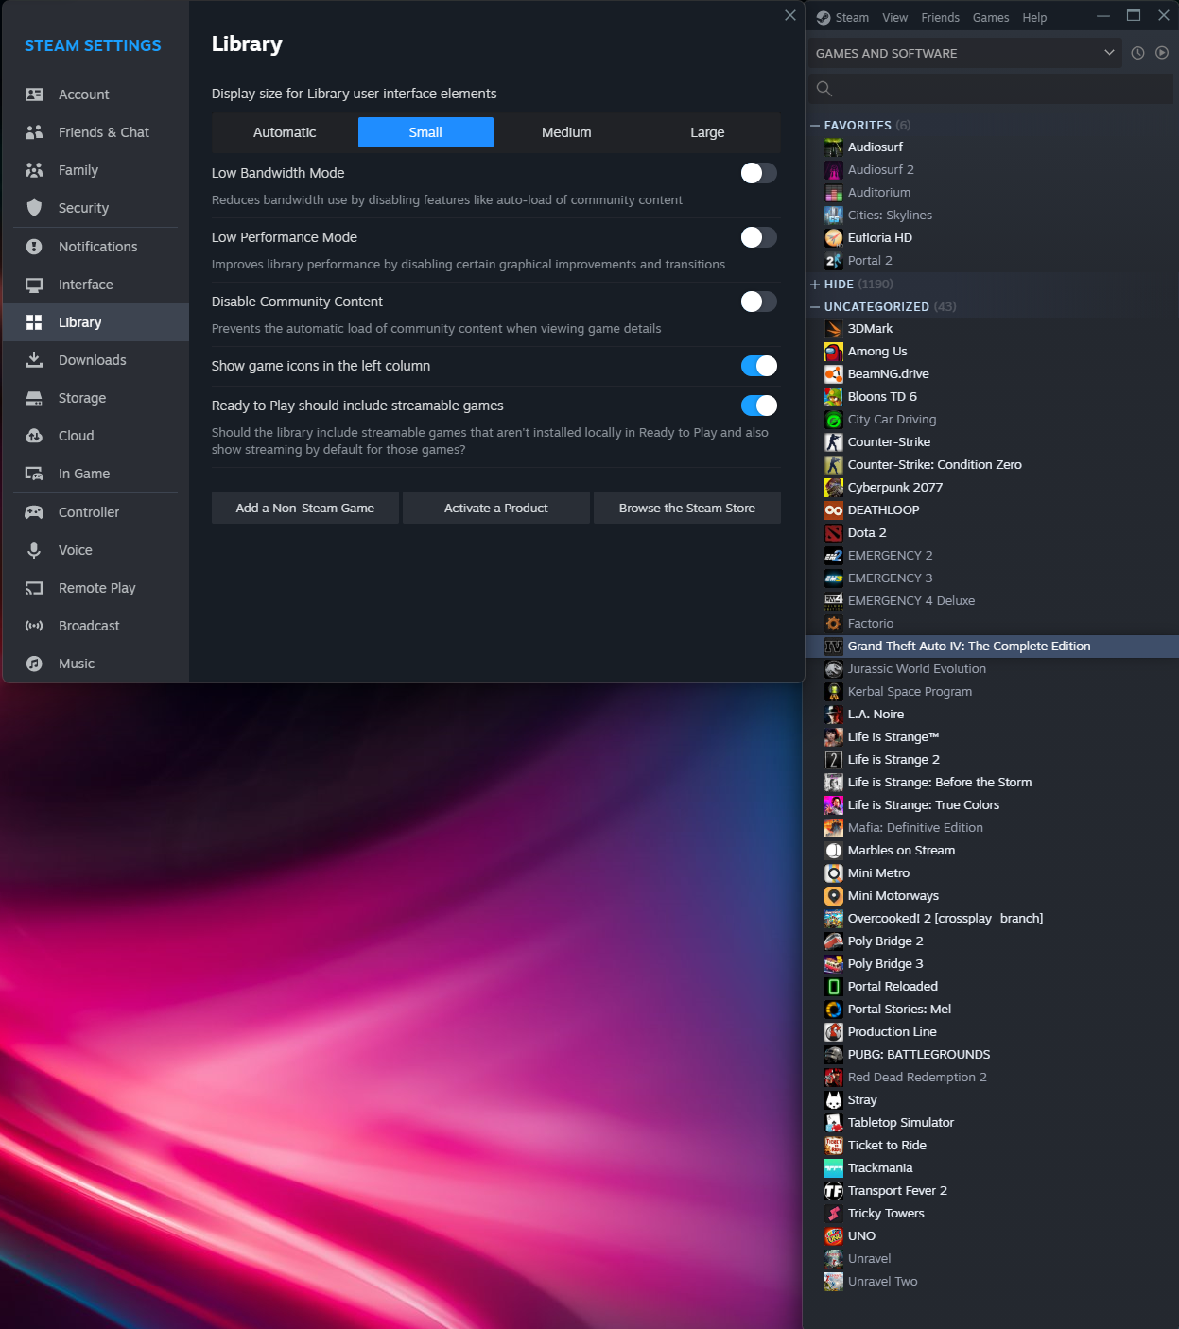Screen dimensions: 1179x1329
Task: Open Account settings via its sidebar icon
Action: 34,95
